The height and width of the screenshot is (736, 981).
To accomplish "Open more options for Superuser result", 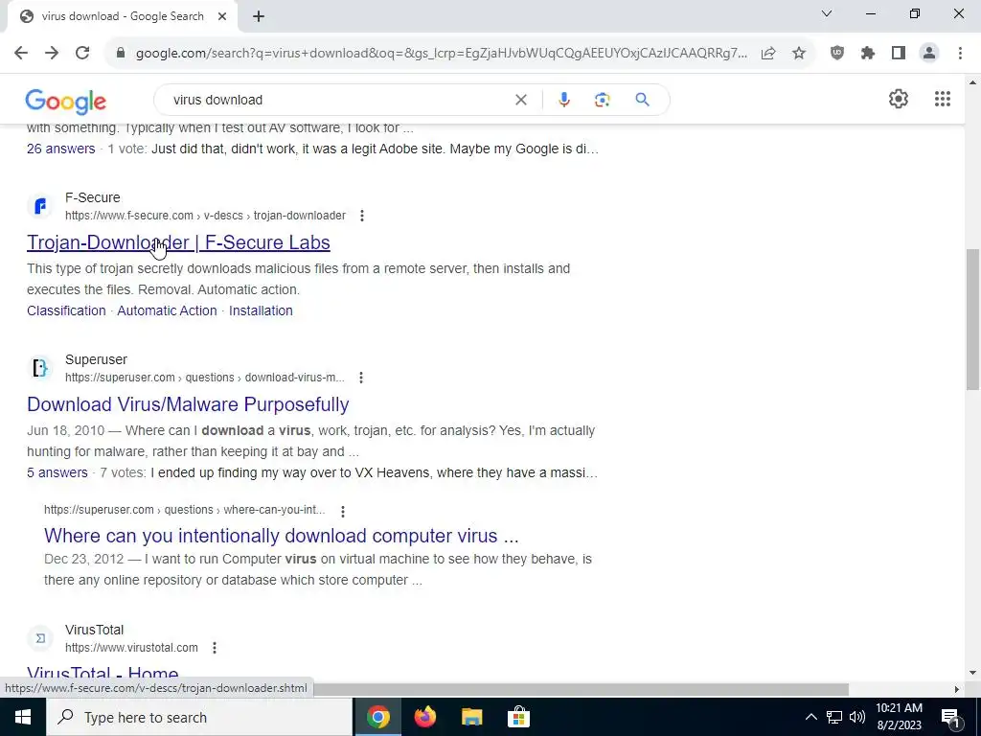I will coord(361,378).
